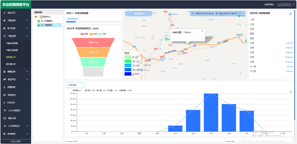
Task: Click the 大屏可视化 link in top bar
Action: (269, 4)
